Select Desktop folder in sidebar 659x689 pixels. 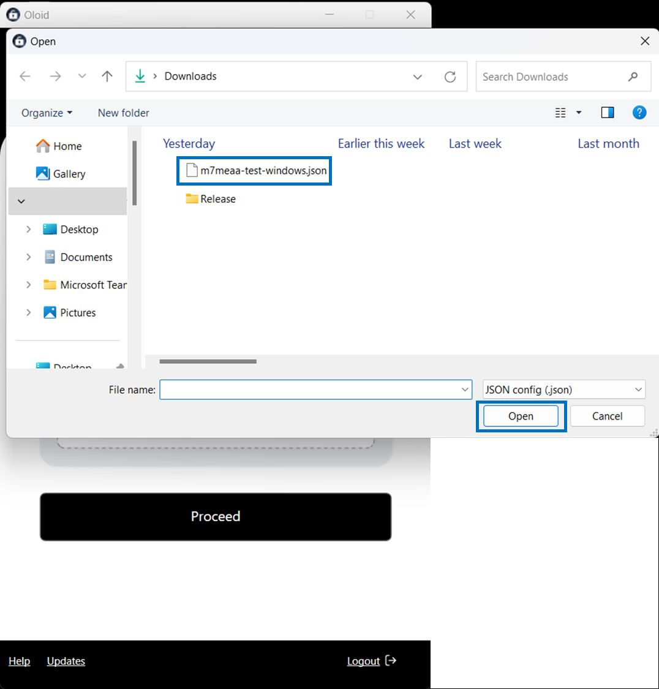[x=70, y=230]
